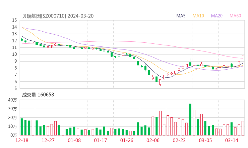Image resolution: width=248 pixels, height=148 pixels.
Task: Click the 02-23 date label
Action: [x=179, y=140]
